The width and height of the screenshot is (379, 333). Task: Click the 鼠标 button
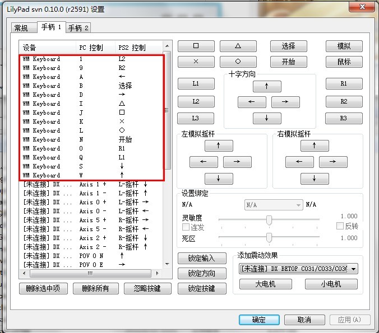point(344,62)
